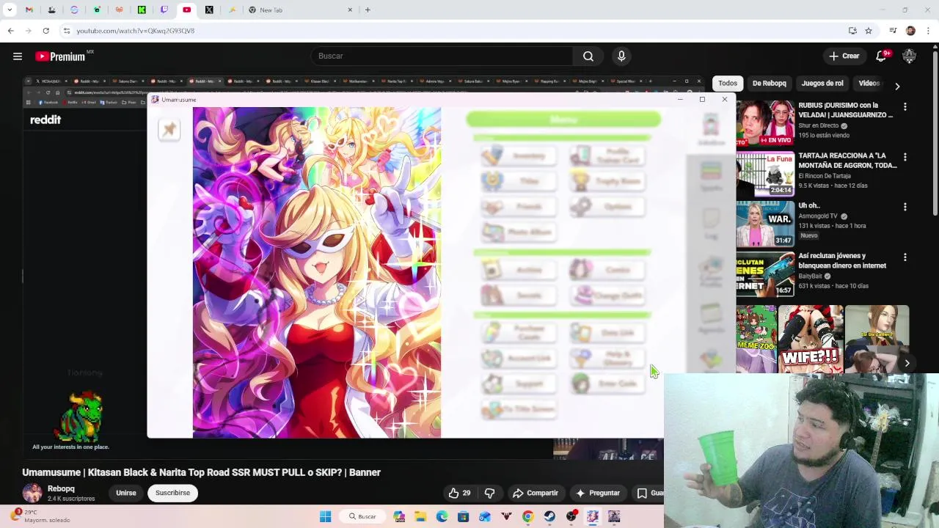Subscribe with the Suscribirse button

click(x=172, y=493)
